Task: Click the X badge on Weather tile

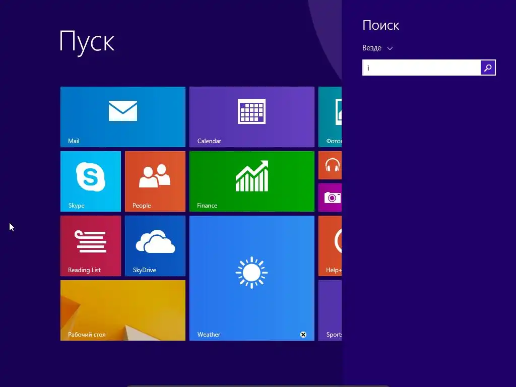Action: 303,335
